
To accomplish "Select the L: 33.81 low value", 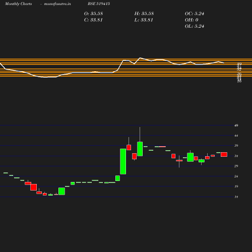I will click(x=144, y=20).
